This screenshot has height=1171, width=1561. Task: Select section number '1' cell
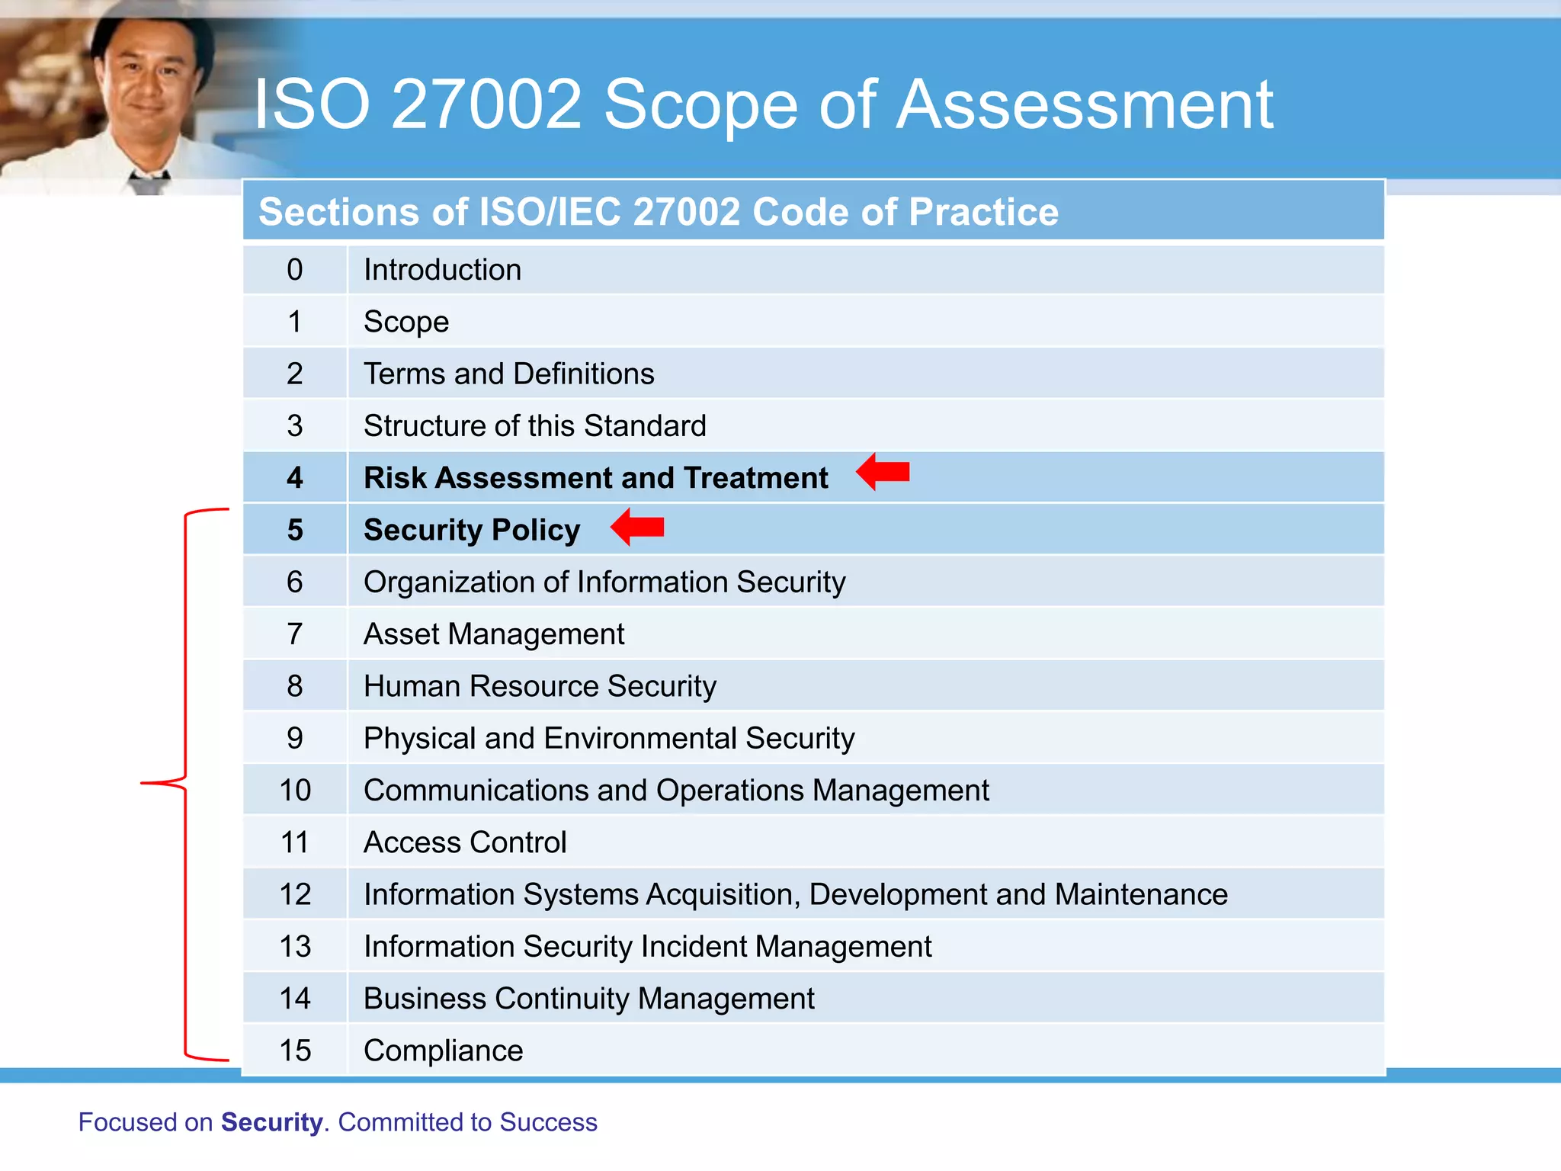click(295, 322)
